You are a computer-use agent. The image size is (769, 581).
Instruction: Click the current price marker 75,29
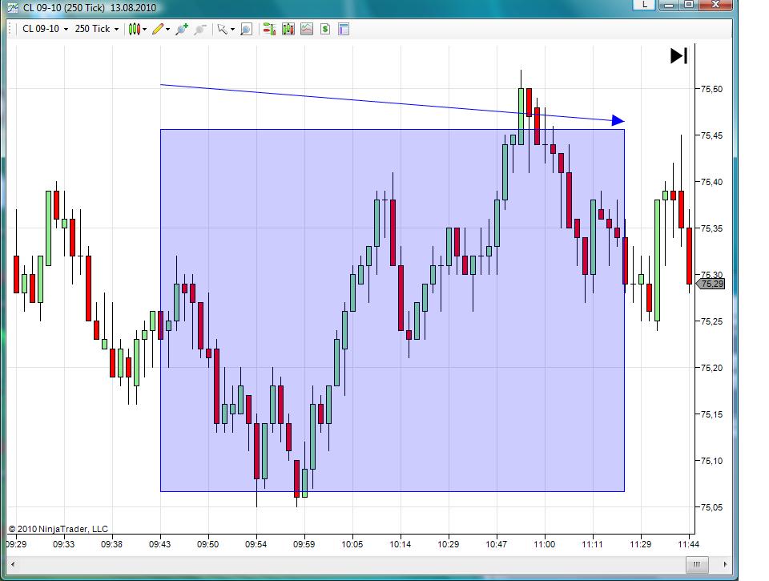[x=711, y=284]
